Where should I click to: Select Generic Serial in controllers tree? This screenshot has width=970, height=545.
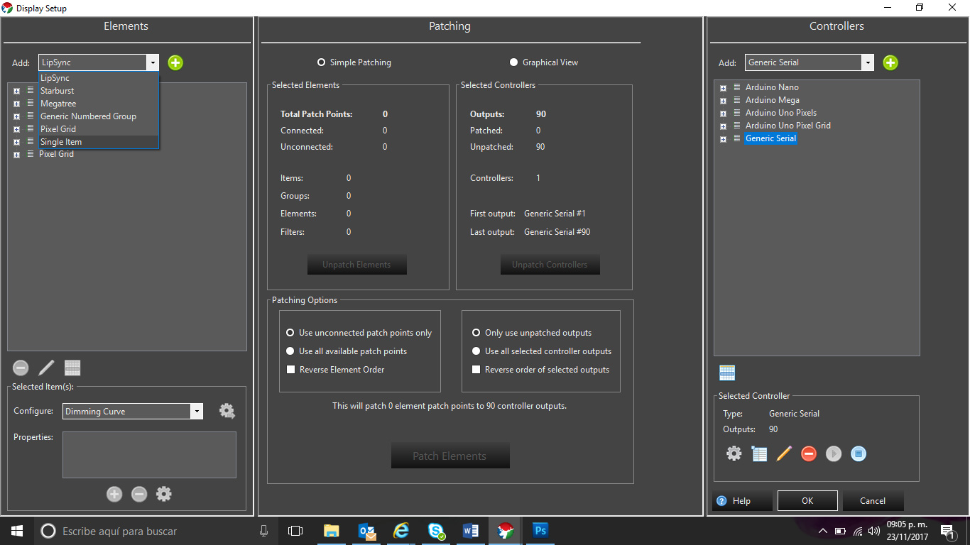point(770,138)
